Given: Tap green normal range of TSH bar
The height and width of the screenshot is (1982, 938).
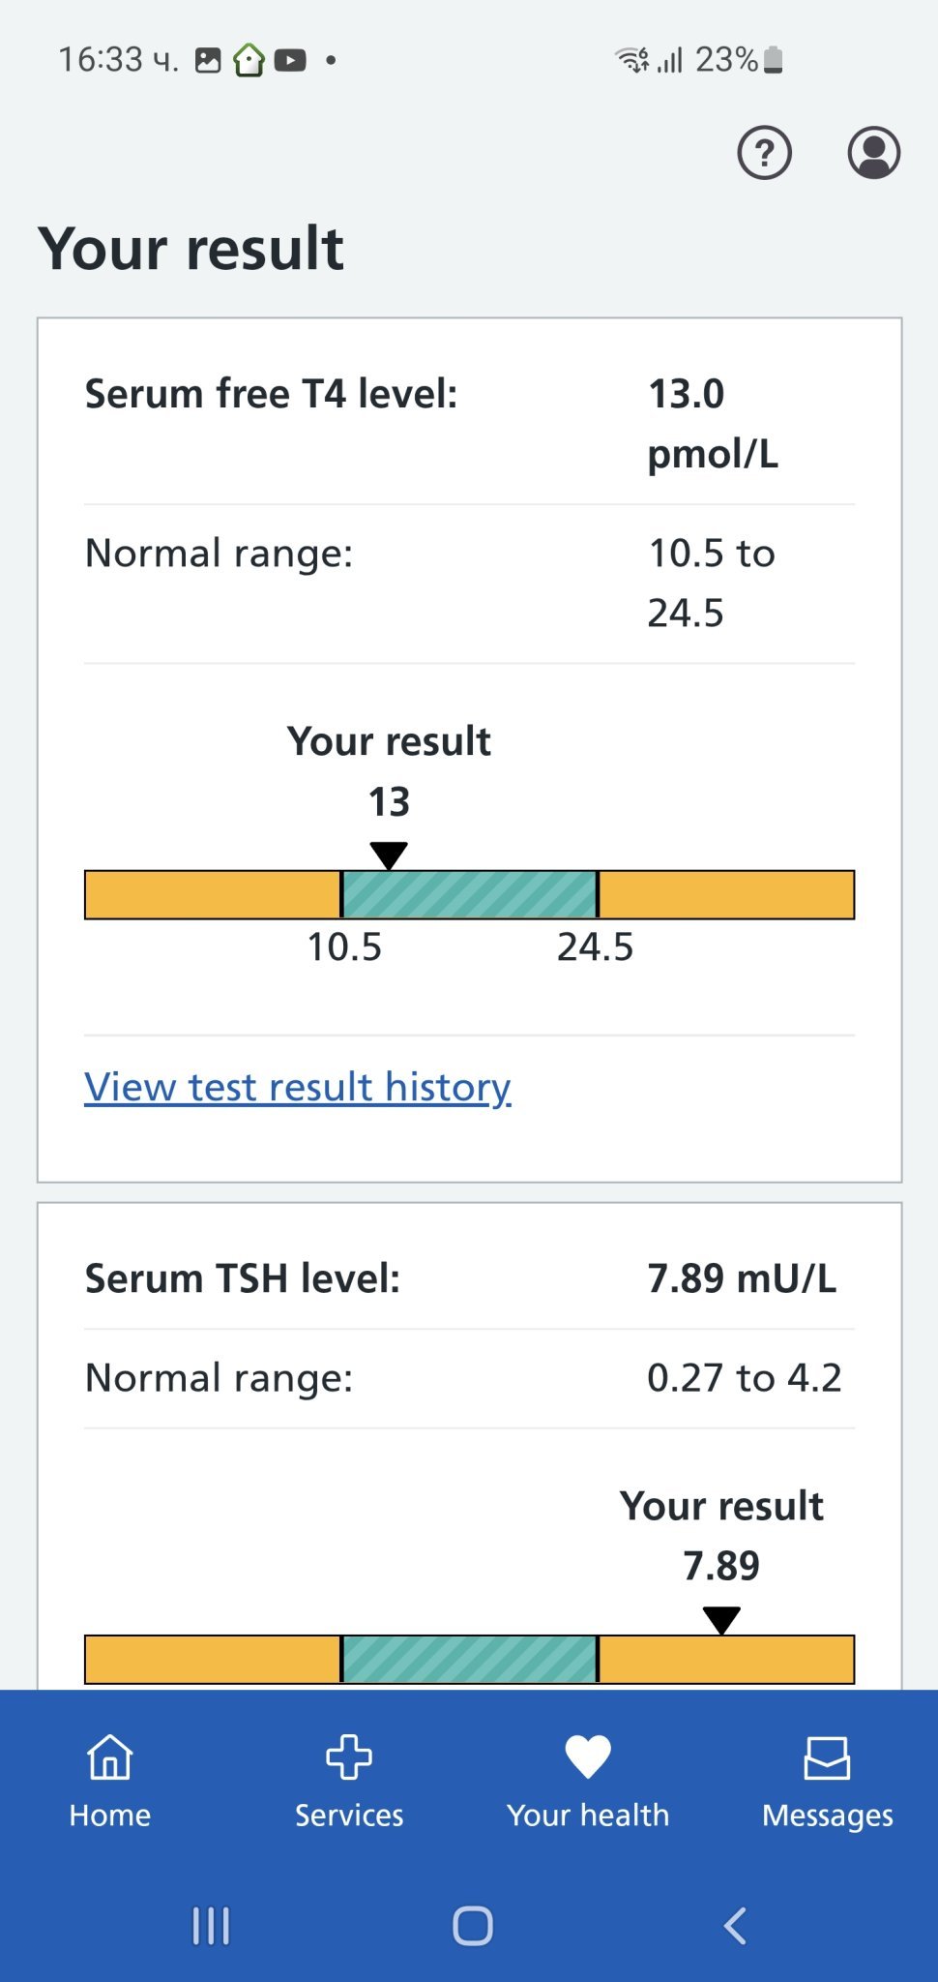Looking at the screenshot, I should pyautogui.click(x=470, y=1660).
